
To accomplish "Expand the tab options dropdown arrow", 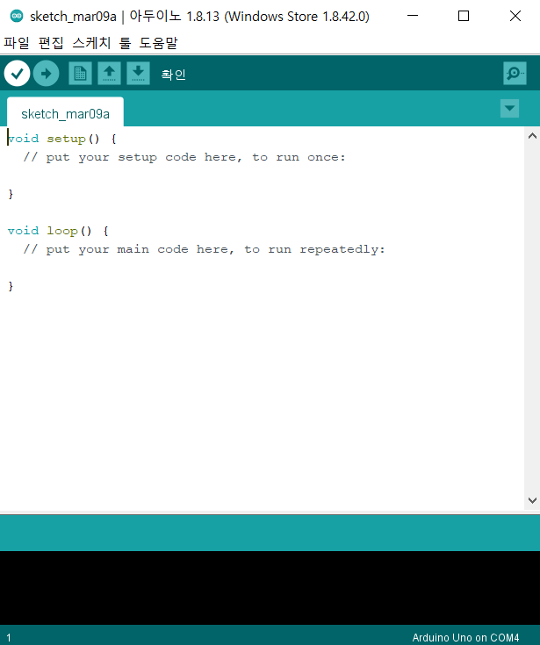I will (x=509, y=109).
